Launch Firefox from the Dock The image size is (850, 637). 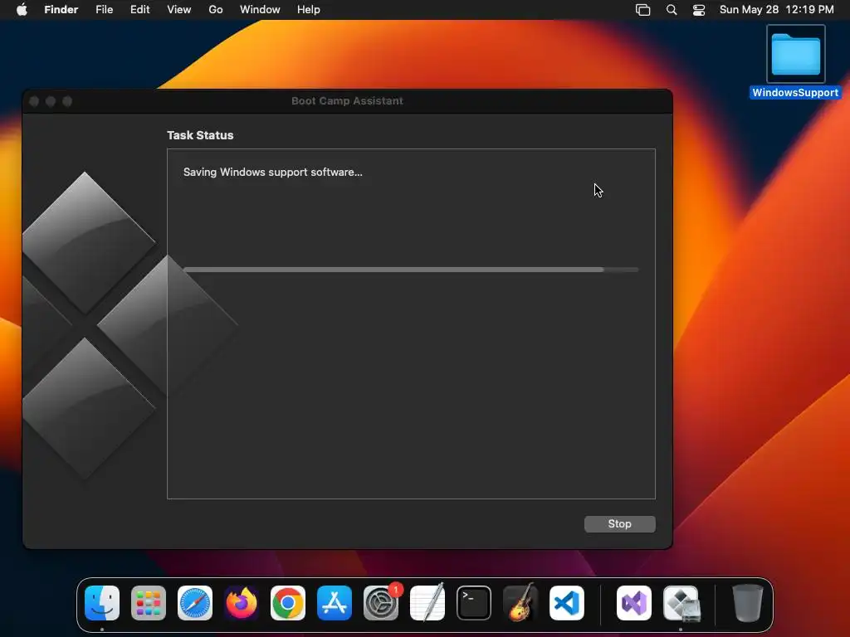(x=242, y=603)
